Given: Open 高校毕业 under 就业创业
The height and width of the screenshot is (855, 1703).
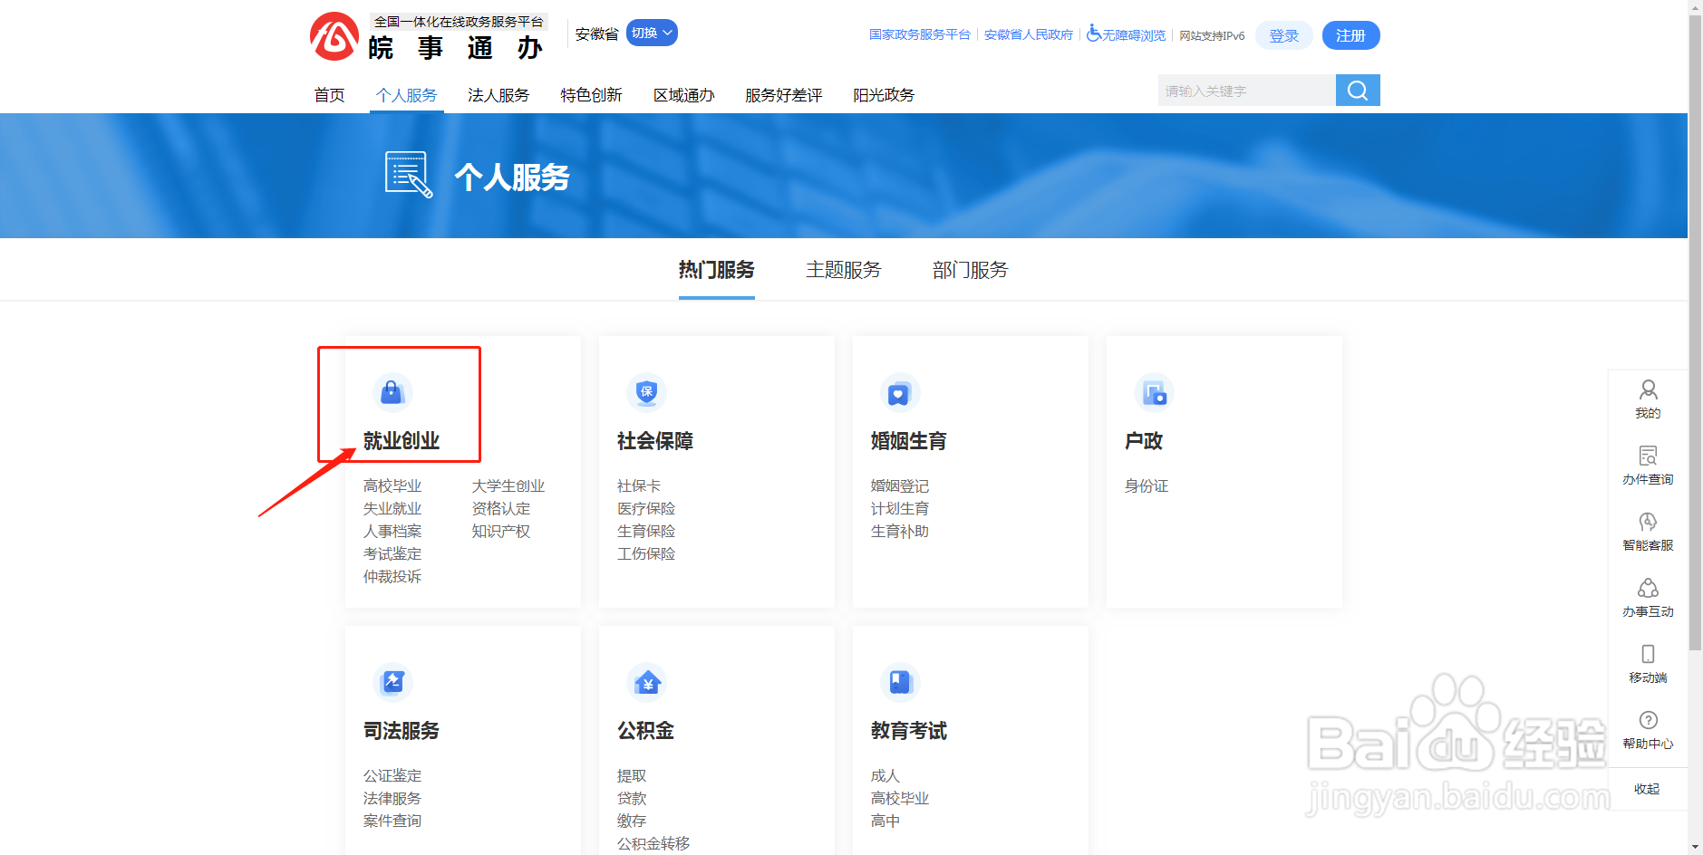Looking at the screenshot, I should [392, 486].
